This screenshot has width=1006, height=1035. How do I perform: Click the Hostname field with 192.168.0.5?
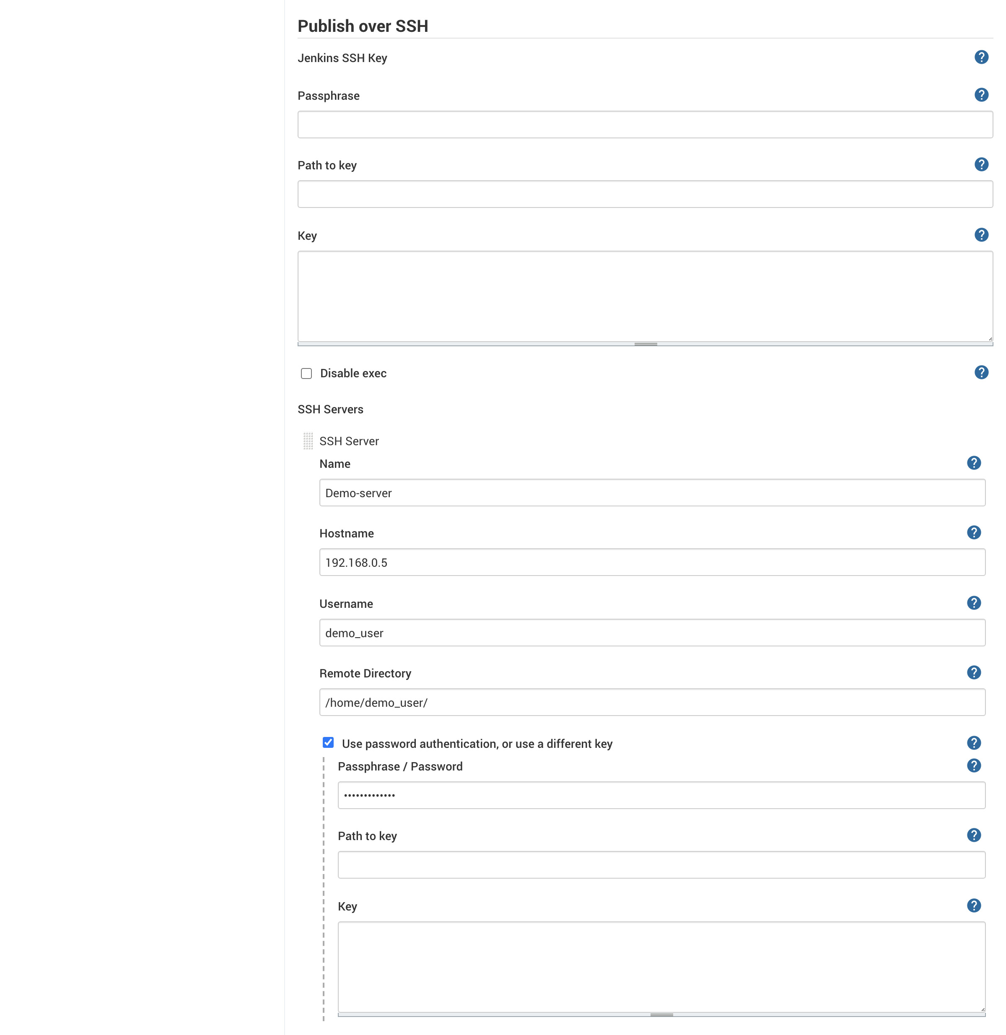(x=651, y=562)
